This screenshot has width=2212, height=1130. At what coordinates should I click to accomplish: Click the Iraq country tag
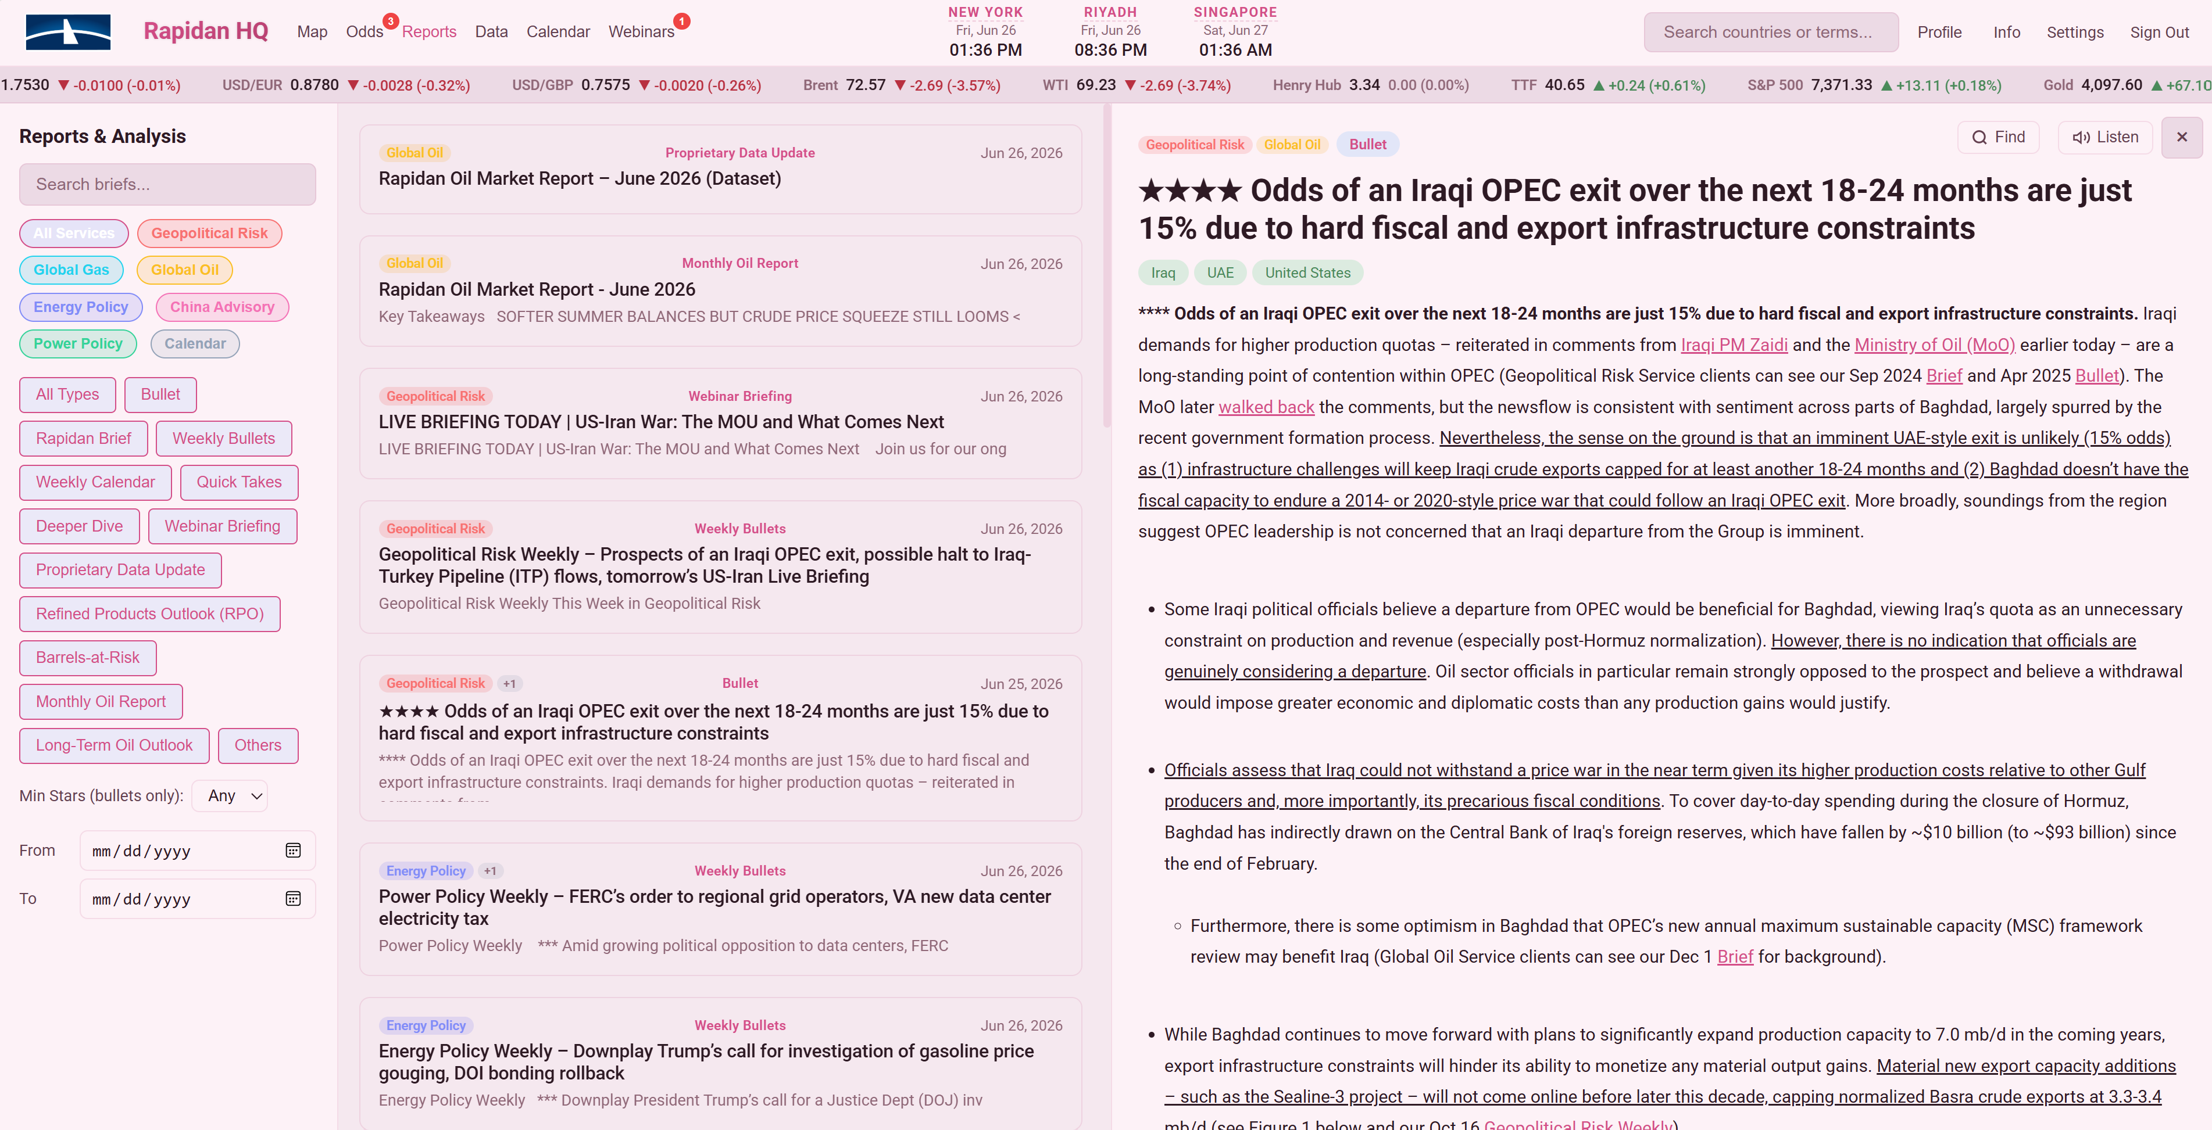coord(1163,273)
